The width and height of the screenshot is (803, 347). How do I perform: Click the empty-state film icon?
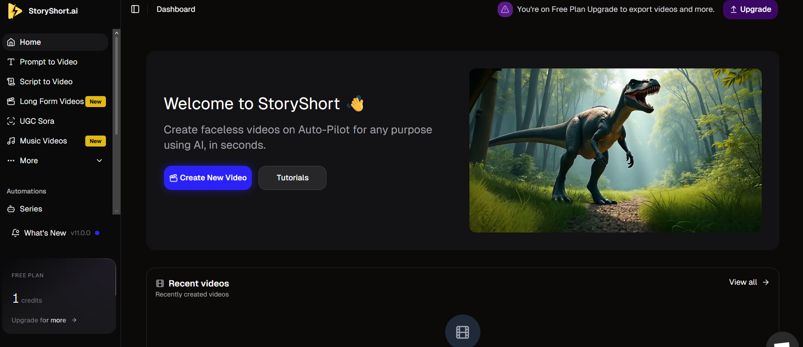[x=463, y=332]
